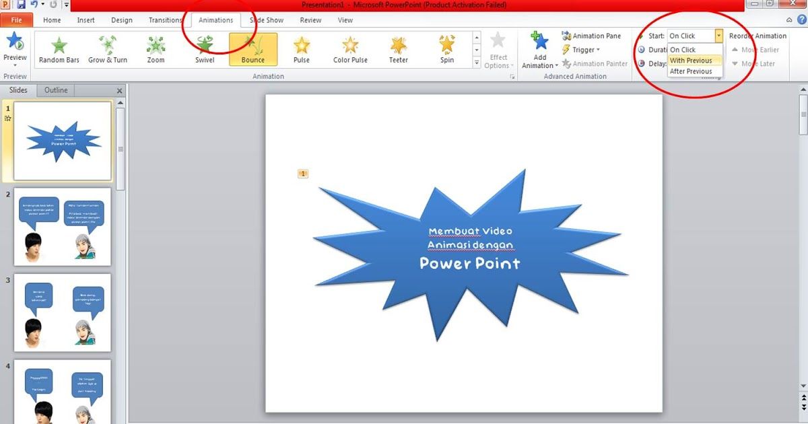Open the Effect Options dropdown

tap(498, 50)
